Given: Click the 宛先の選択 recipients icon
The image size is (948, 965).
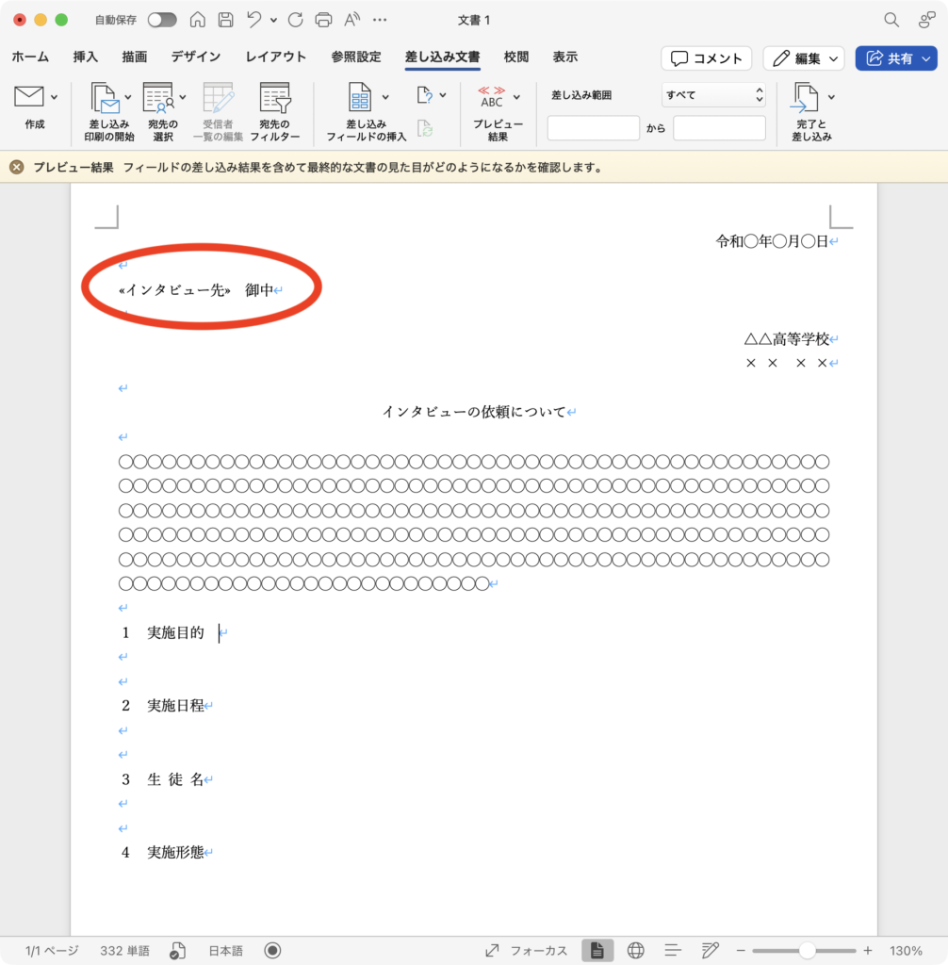Looking at the screenshot, I should [157, 98].
